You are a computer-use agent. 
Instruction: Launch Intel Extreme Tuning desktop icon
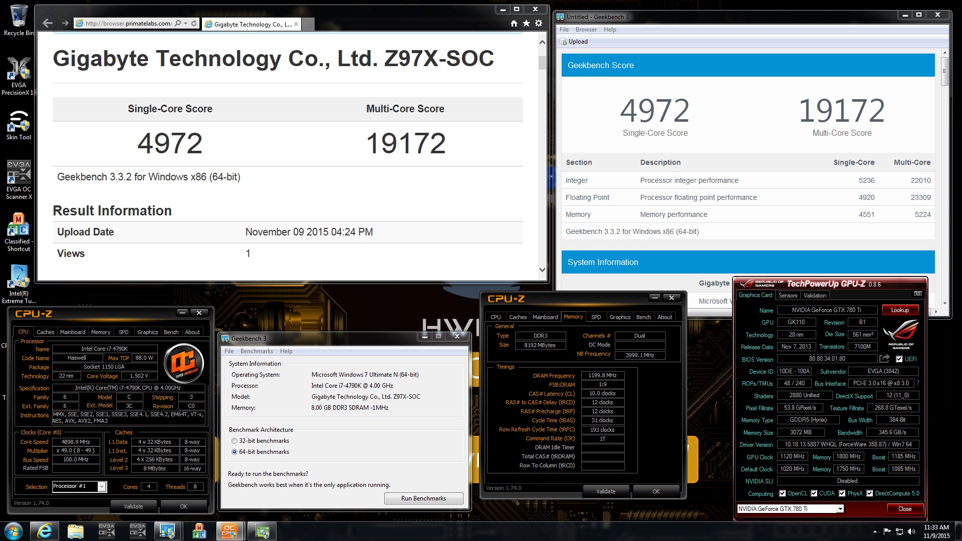19,285
